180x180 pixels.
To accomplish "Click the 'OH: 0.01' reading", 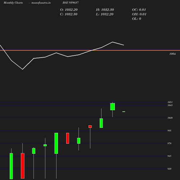I will 139,14.
